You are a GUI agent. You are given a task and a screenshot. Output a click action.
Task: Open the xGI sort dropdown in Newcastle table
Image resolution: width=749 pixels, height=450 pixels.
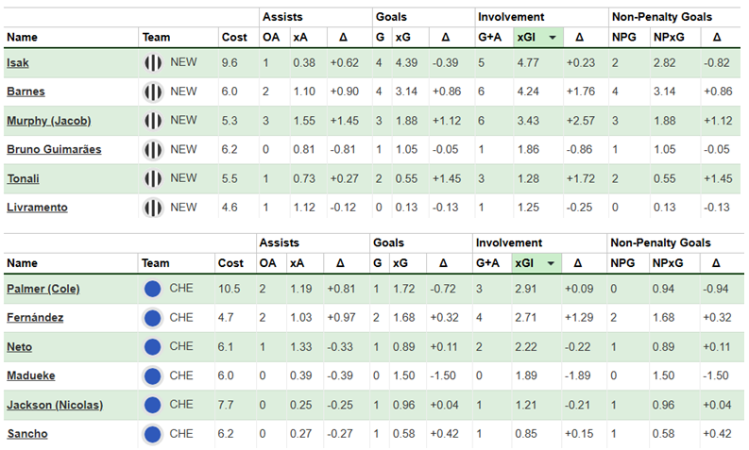[552, 37]
